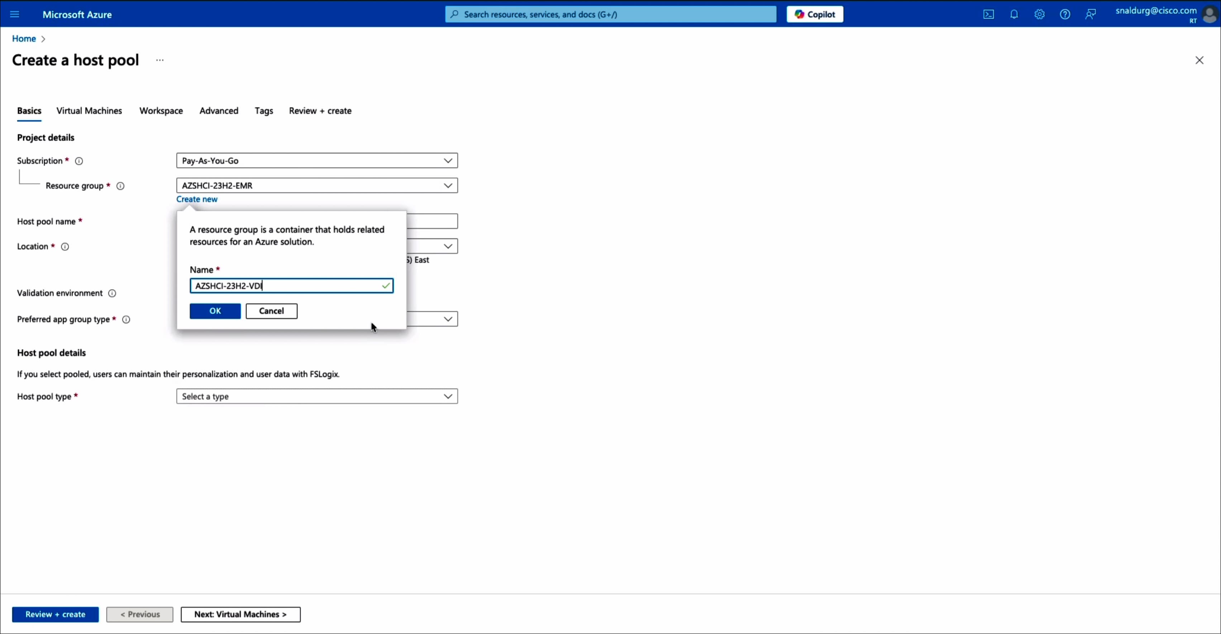Show Subscription info tooltip icon
Screen dimensions: 1221x634
tap(79, 161)
